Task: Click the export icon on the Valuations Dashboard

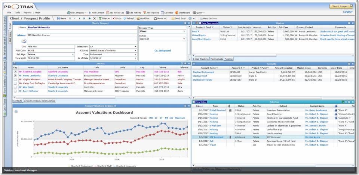Action: 16,112
